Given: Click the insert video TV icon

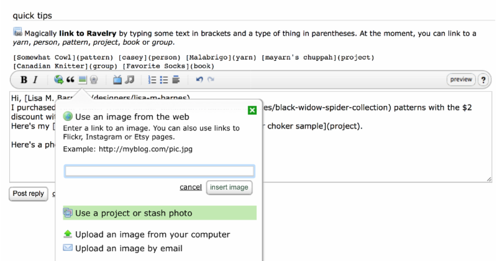Looking at the screenshot, I should (x=117, y=79).
